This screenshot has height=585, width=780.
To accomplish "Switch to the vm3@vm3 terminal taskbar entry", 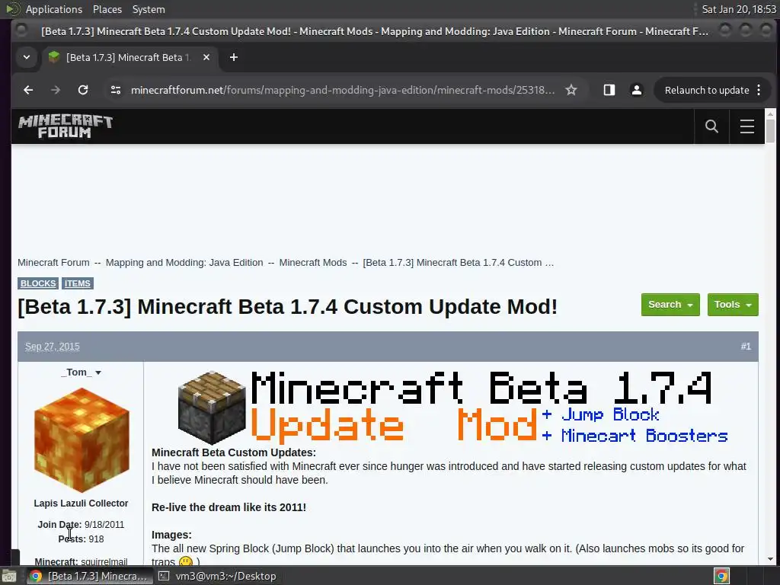I will pyautogui.click(x=217, y=576).
